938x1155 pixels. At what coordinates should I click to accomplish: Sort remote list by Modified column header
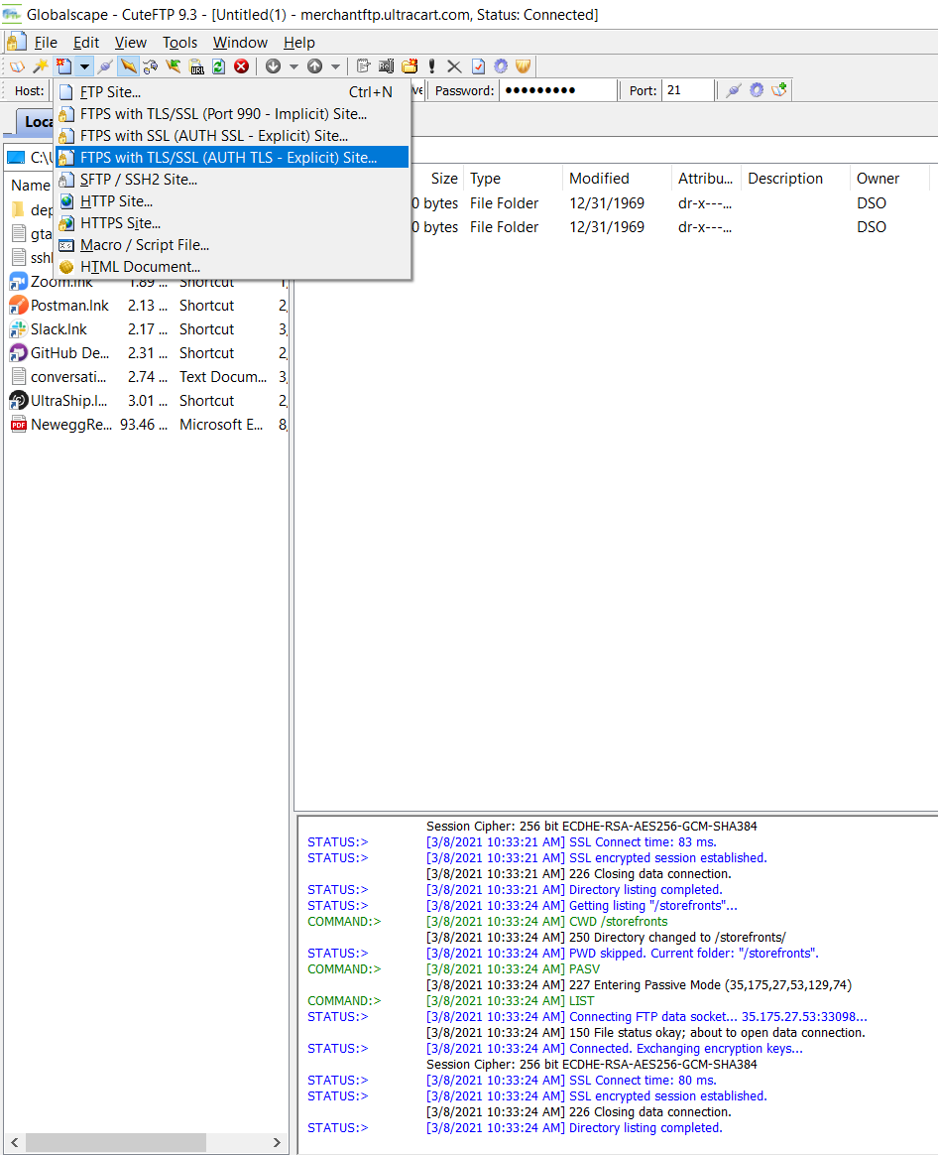coord(618,179)
